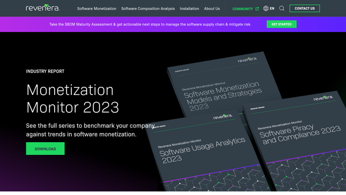Screen dimensions: 346x195
Task: Click the Revenera logo in header
Action: point(43,8)
